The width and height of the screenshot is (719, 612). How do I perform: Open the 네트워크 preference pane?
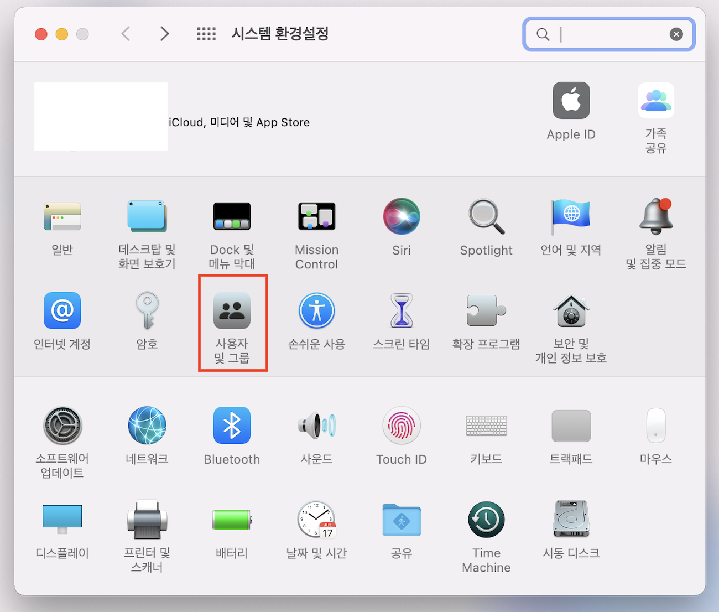147,426
